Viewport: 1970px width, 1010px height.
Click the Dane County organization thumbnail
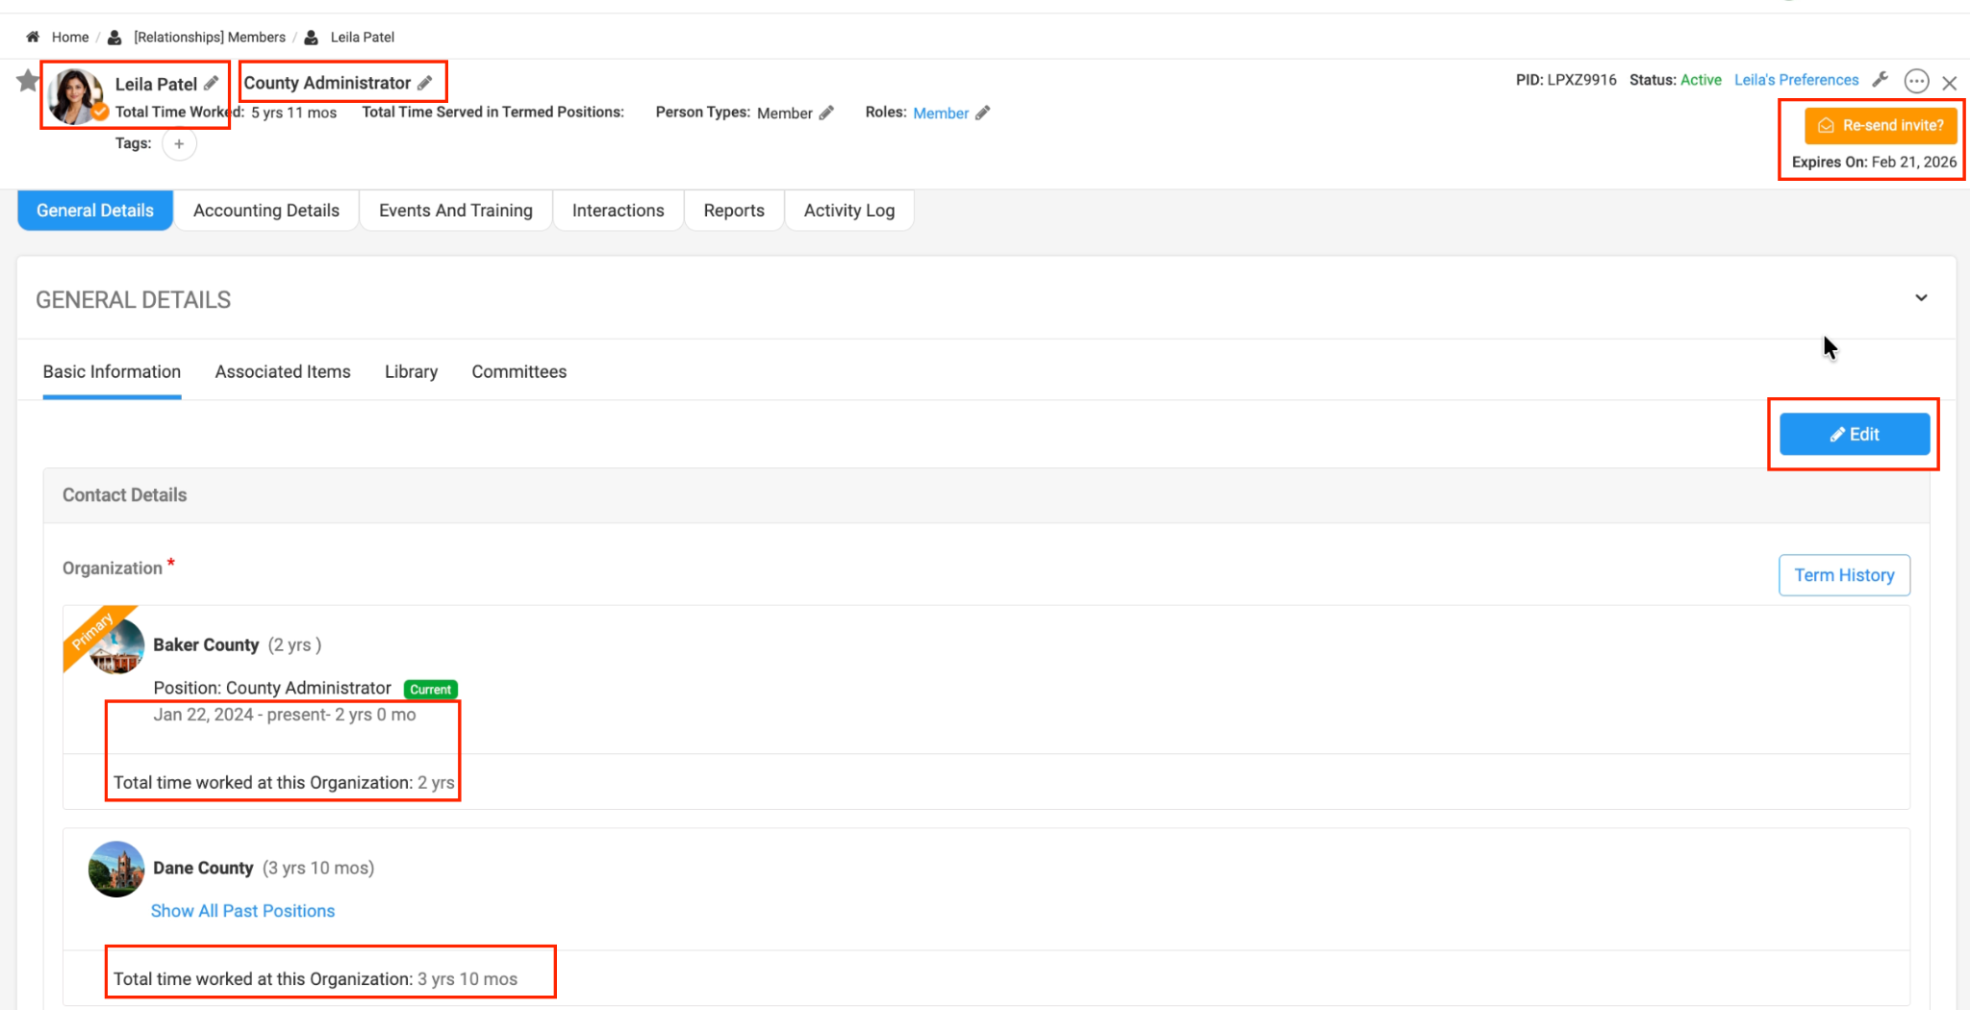point(116,870)
